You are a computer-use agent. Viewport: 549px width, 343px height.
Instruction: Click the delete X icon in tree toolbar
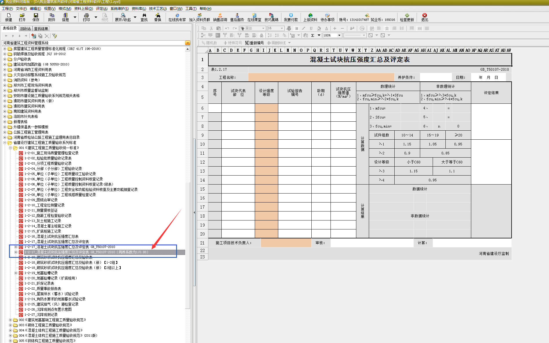47,36
